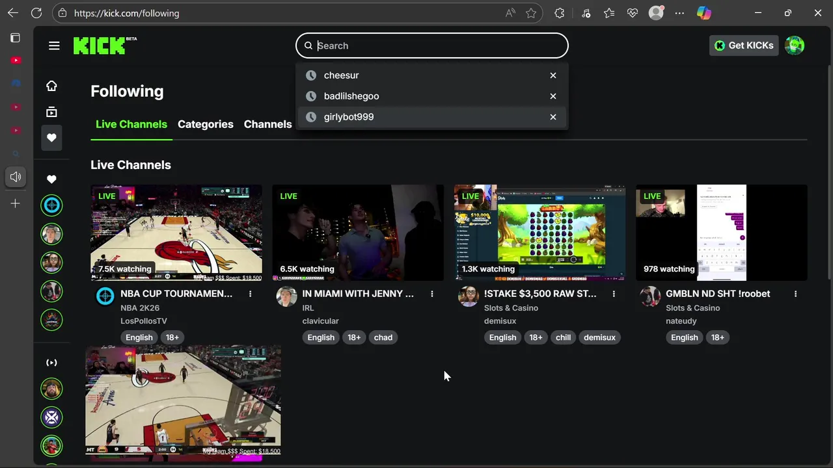Click demisux channel avatar on stream card
Viewport: 833px width, 468px height.
pos(469,296)
